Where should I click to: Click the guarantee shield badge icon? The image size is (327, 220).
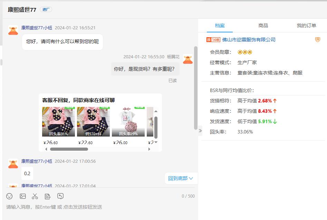317,40
